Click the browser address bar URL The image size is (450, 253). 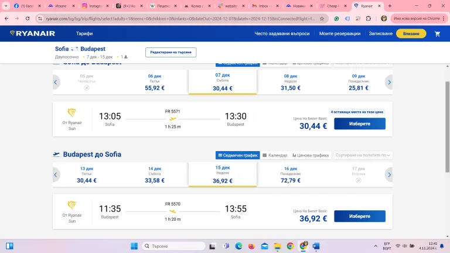point(180,19)
